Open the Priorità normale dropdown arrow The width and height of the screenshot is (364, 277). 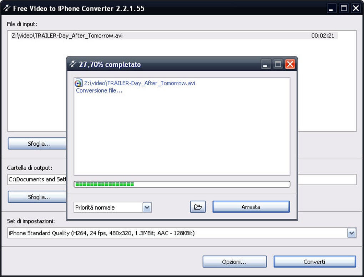147,207
